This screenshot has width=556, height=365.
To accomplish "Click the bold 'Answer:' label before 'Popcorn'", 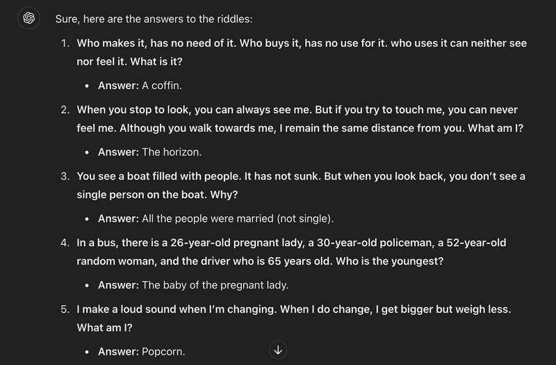I will (x=118, y=351).
